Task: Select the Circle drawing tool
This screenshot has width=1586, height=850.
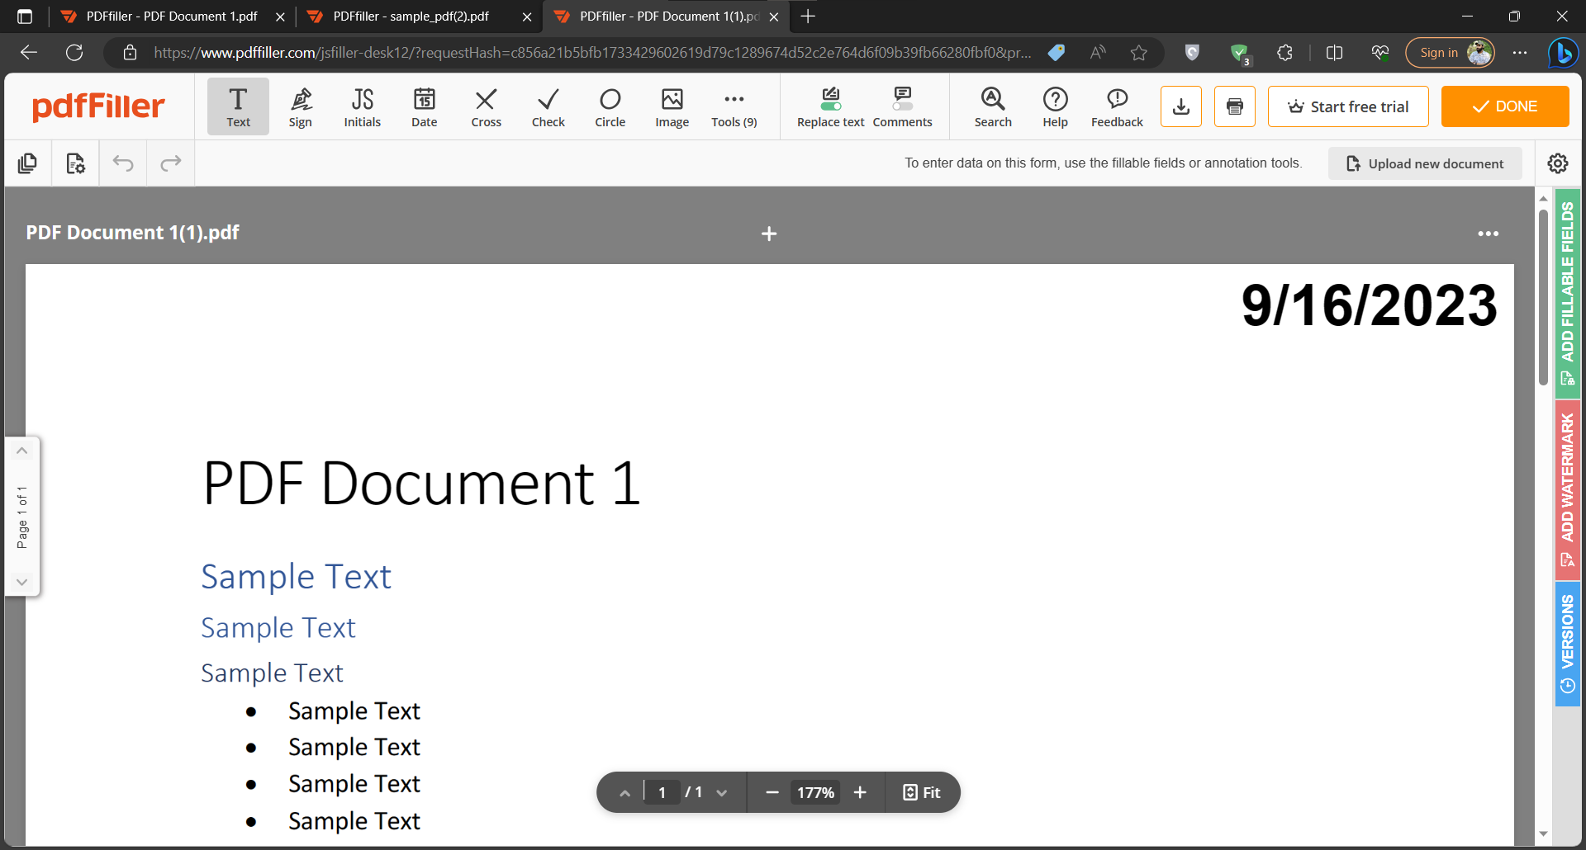Action: 610,106
